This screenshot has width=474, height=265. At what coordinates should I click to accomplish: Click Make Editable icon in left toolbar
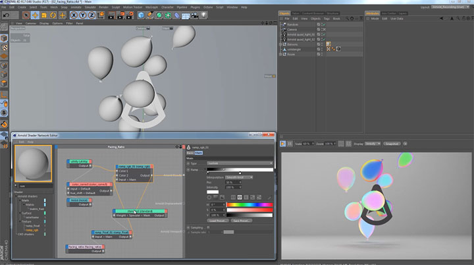click(x=4, y=26)
